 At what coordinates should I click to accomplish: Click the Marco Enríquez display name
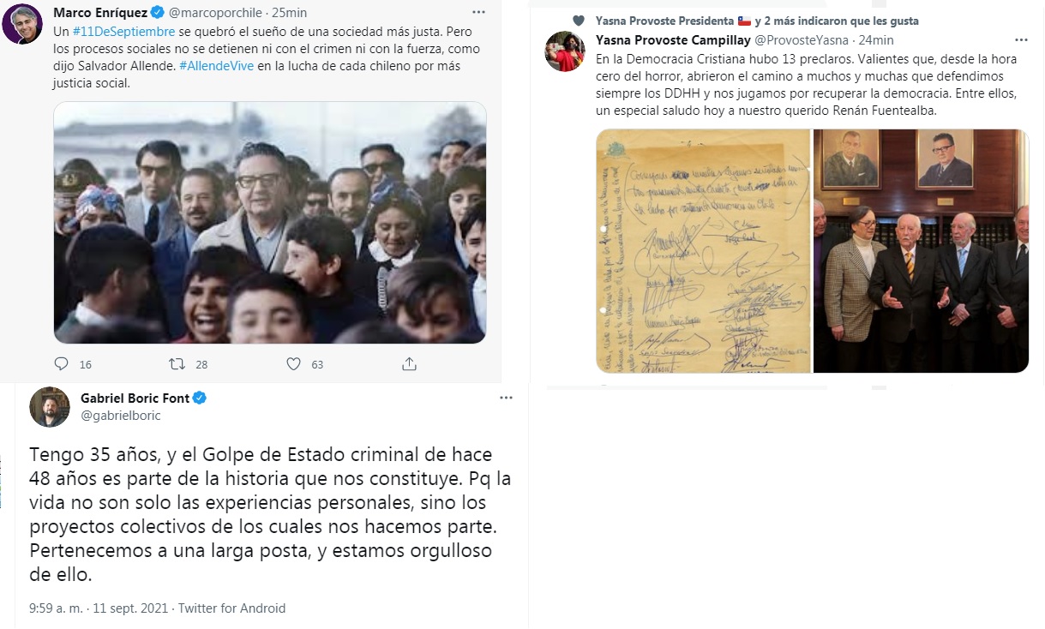(x=99, y=13)
